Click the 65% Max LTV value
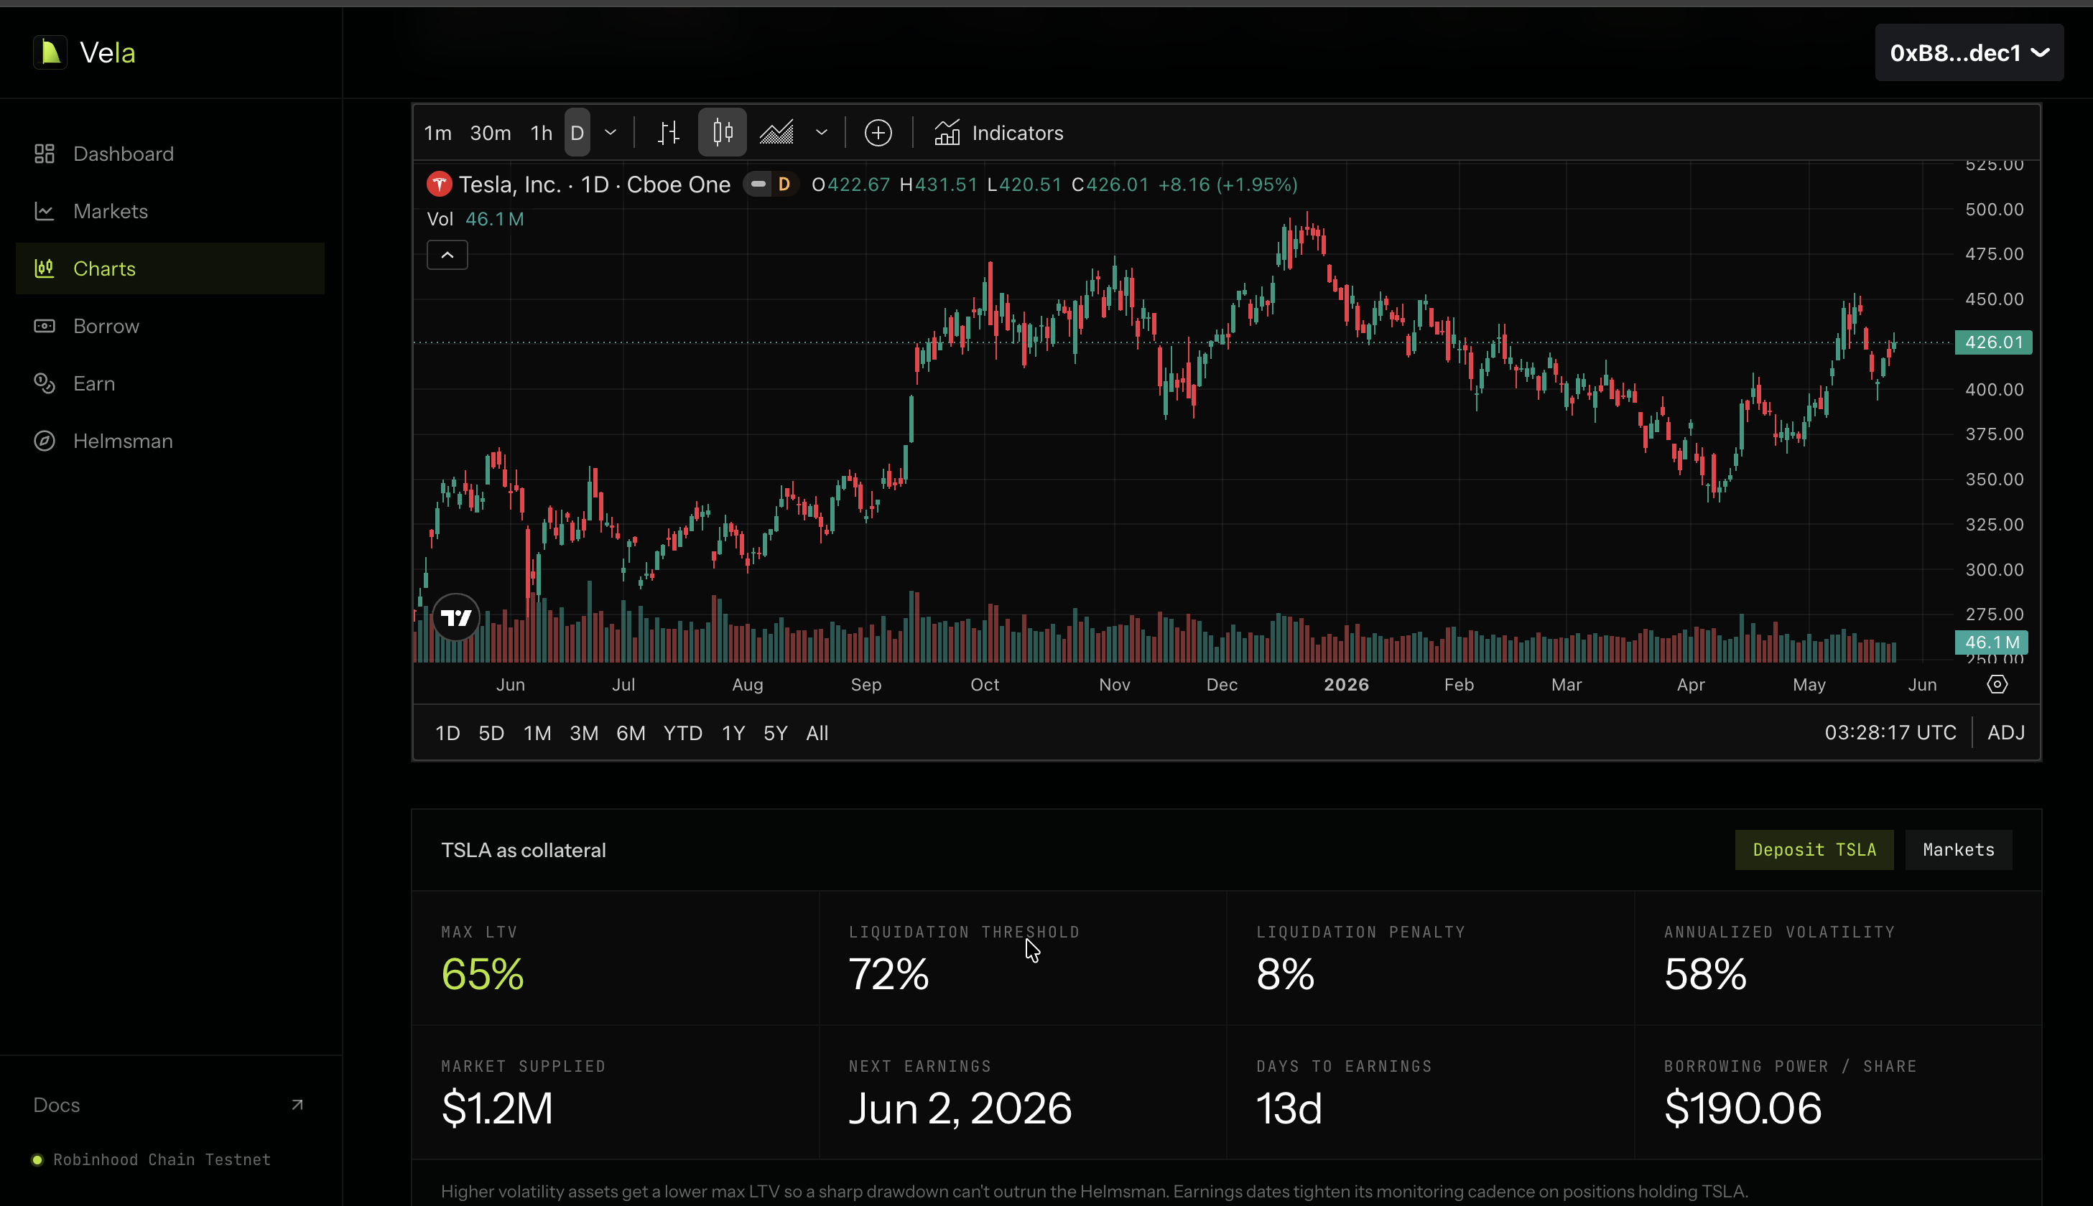 tap(483, 974)
